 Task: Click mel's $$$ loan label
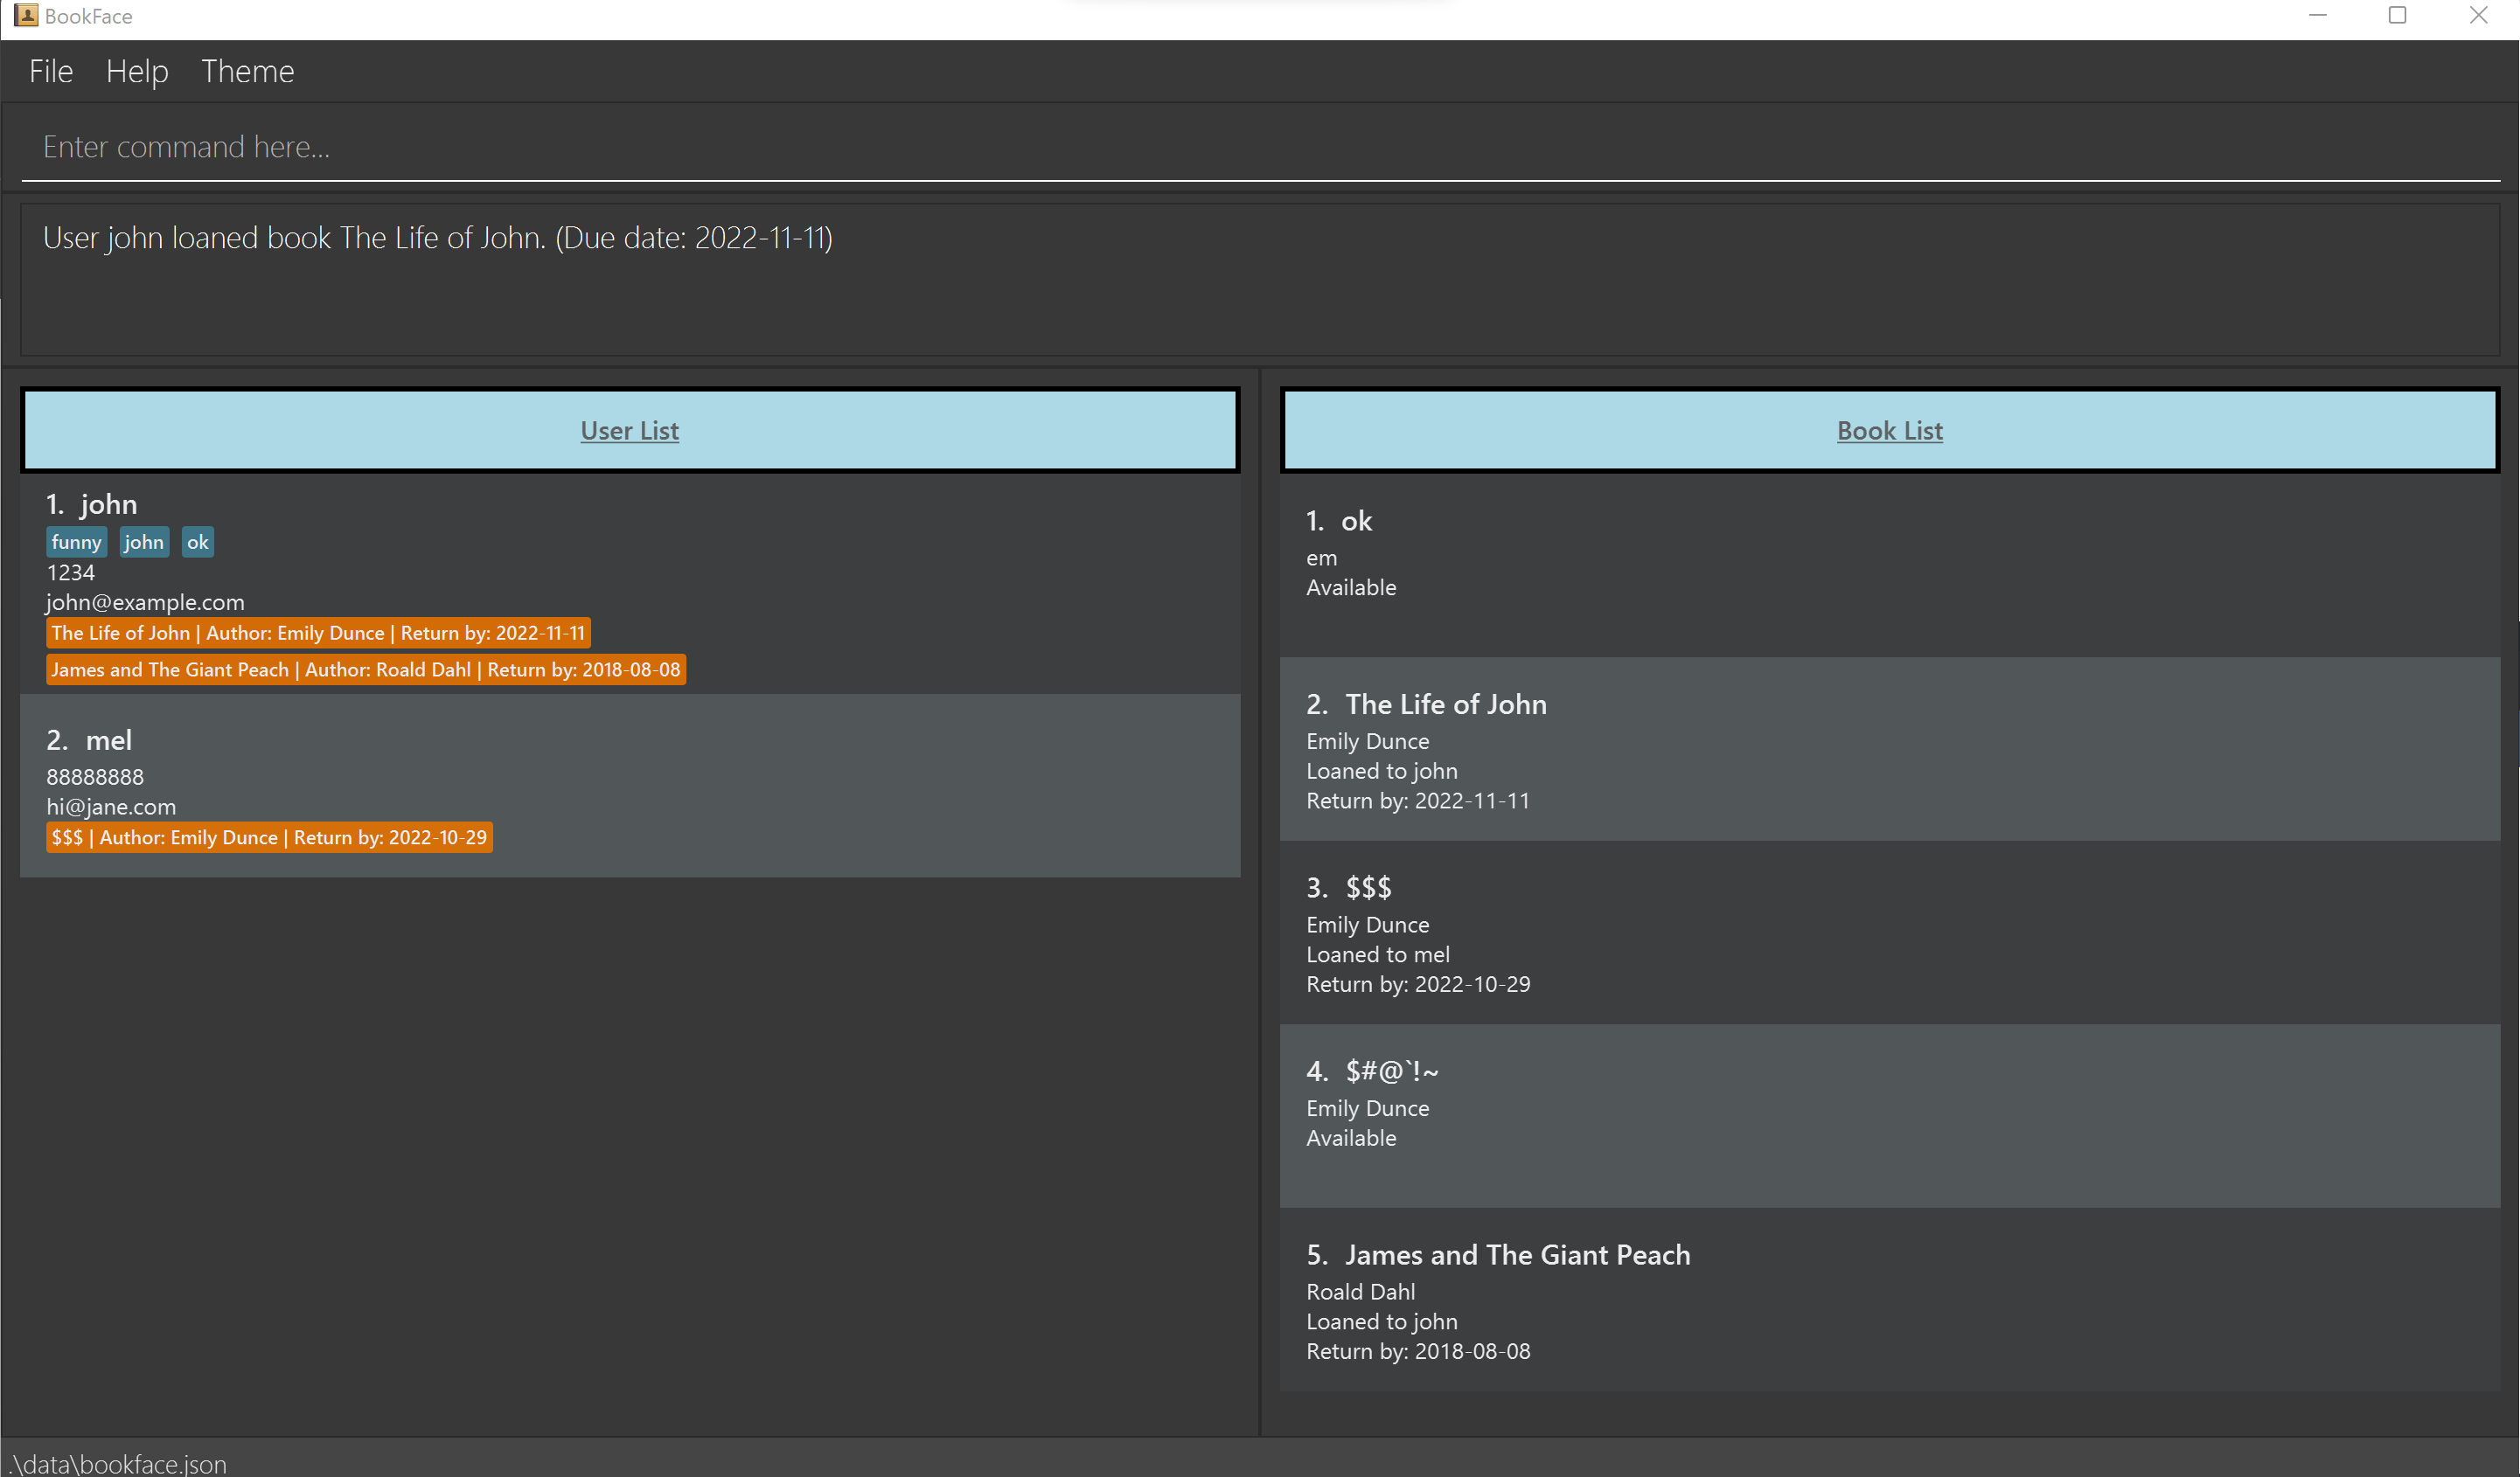[x=269, y=838]
